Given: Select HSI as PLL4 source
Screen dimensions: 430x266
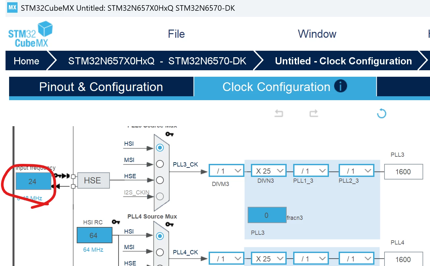Looking at the screenshot, I should point(160,236).
